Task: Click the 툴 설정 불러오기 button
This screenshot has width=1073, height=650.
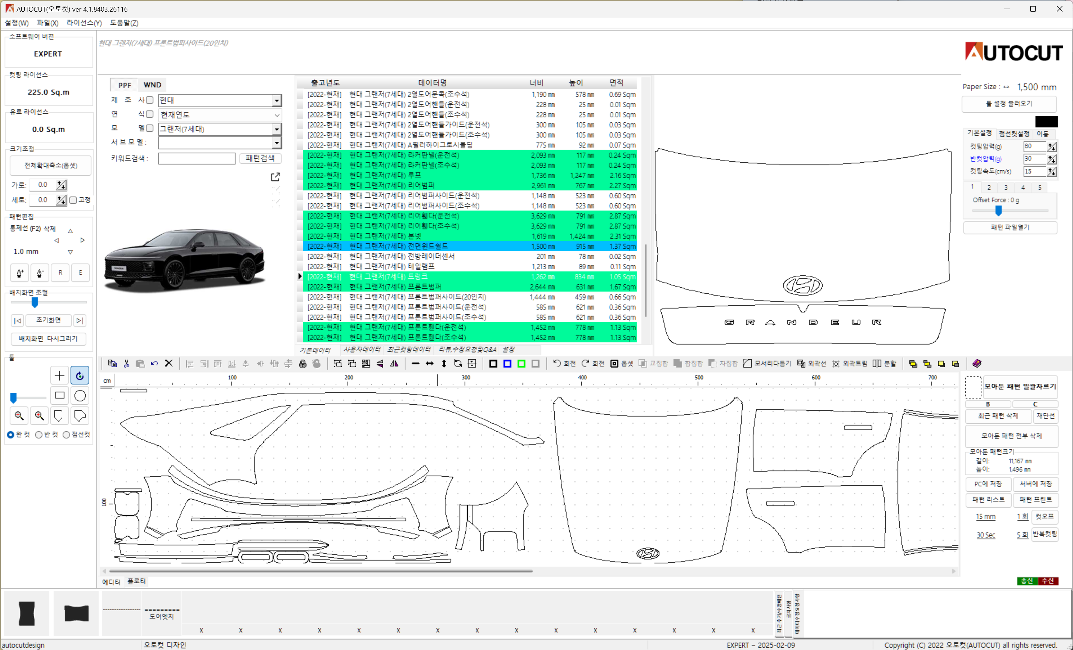Action: pos(1010,104)
